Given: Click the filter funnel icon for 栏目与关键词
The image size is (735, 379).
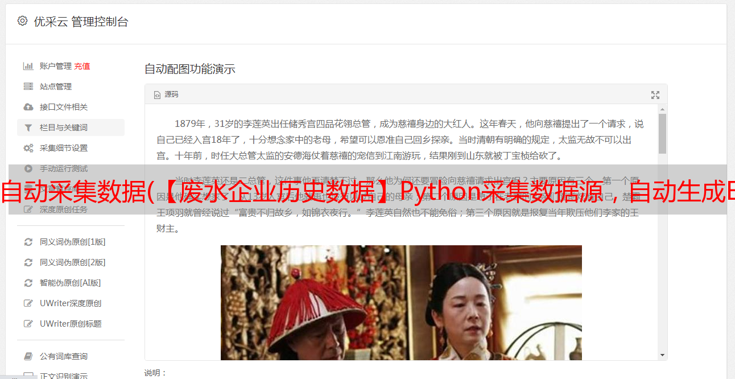Looking at the screenshot, I should click(28, 127).
